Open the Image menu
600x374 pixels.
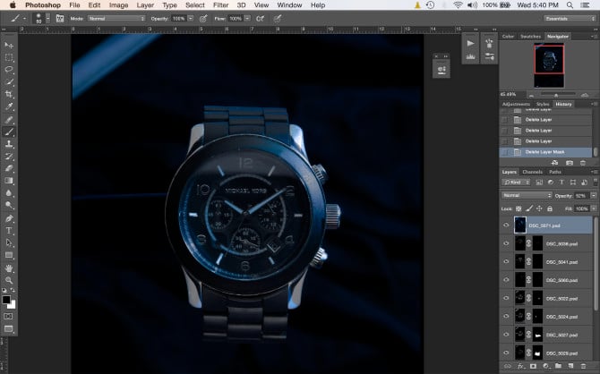118,5
